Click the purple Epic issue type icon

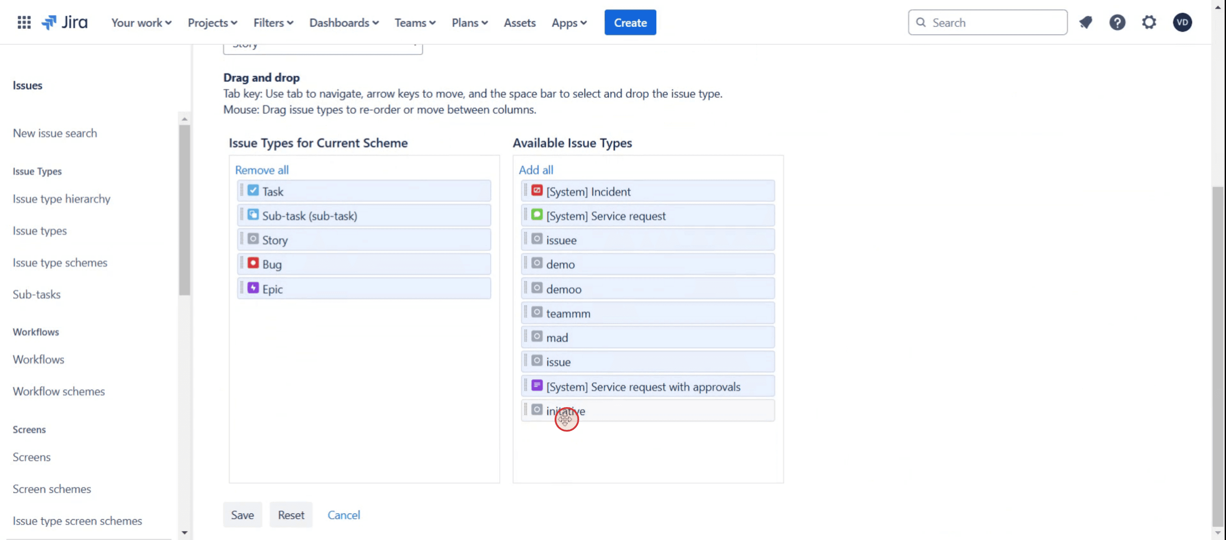coord(253,288)
